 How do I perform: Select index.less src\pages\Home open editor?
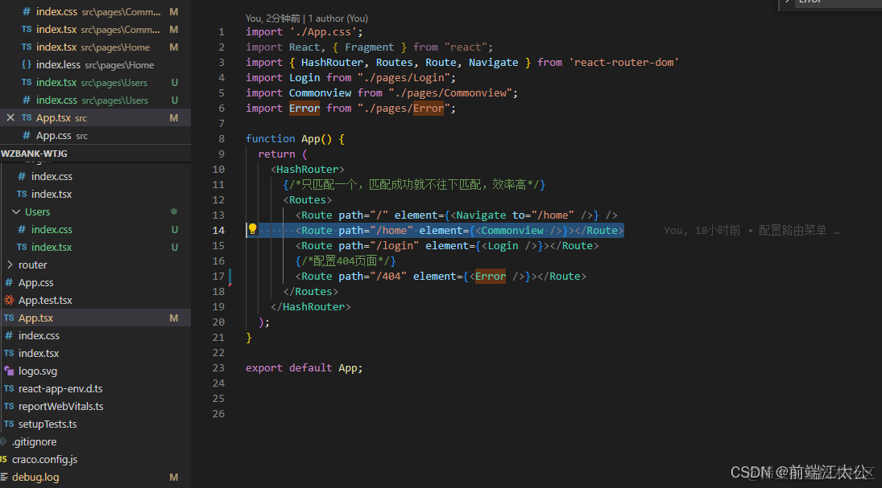tap(95, 64)
